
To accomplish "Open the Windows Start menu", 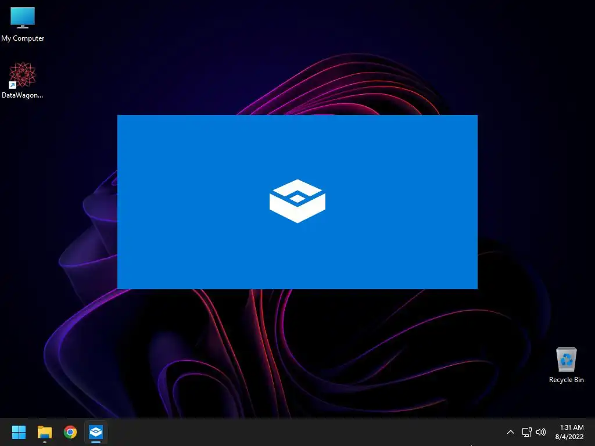I will click(x=19, y=432).
